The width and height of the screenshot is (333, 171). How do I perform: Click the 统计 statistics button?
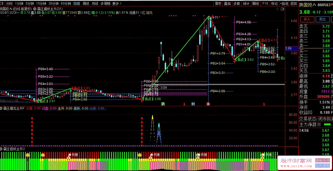point(246,4)
